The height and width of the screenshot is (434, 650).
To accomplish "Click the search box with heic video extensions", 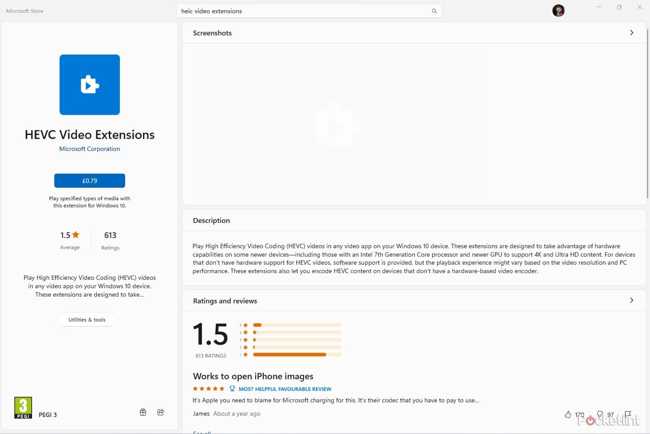I will coord(309,11).
